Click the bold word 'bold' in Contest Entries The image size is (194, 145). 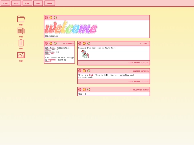(x=106, y=75)
